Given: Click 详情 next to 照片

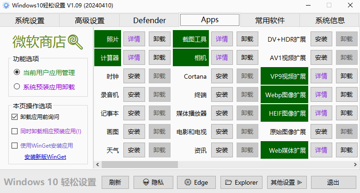Looking at the screenshot, I should pos(134,39).
